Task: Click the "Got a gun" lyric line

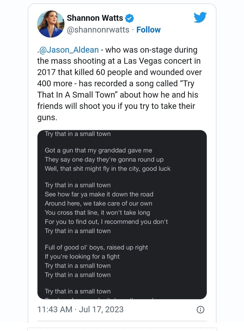Action: point(98,150)
